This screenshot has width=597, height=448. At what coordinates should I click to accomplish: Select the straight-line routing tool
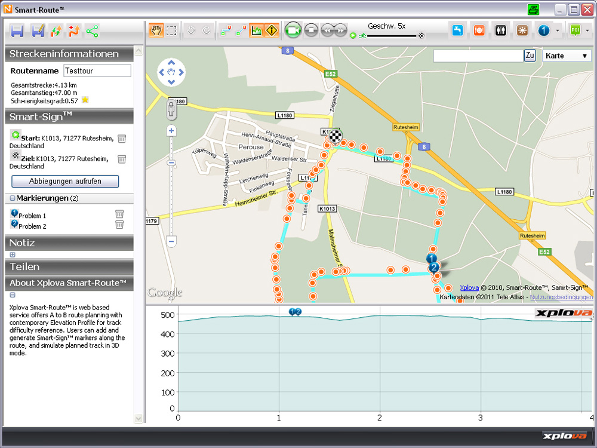click(x=241, y=30)
